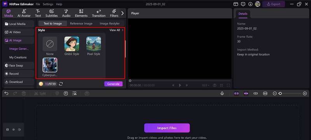Click the fit timeline to width icon
The image size is (311, 140).
[x=265, y=93]
